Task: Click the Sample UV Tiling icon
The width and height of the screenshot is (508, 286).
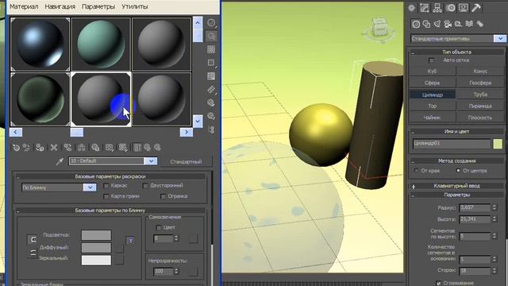Action: point(211,63)
